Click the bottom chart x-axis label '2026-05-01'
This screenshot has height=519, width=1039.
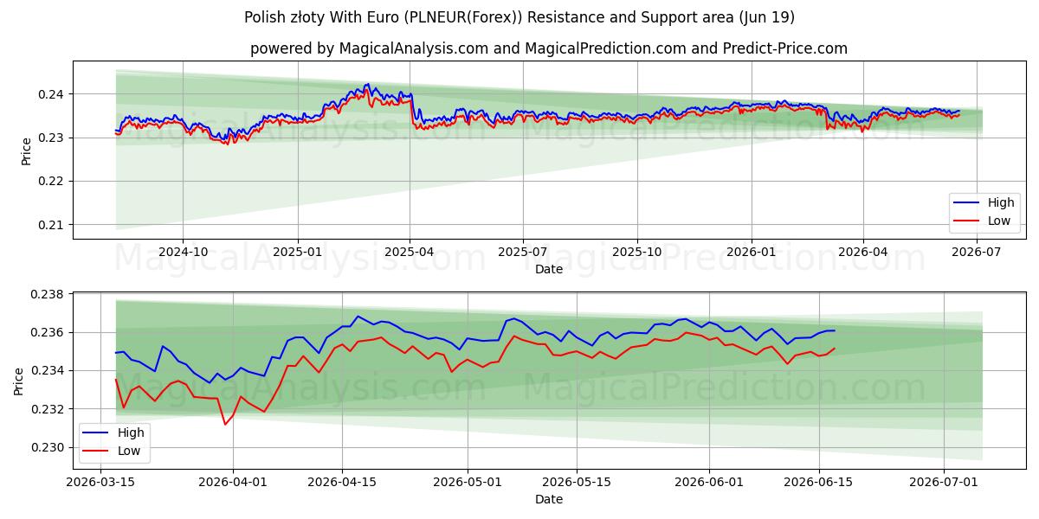(x=468, y=482)
